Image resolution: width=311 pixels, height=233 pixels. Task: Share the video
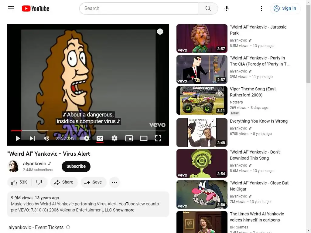click(x=64, y=182)
